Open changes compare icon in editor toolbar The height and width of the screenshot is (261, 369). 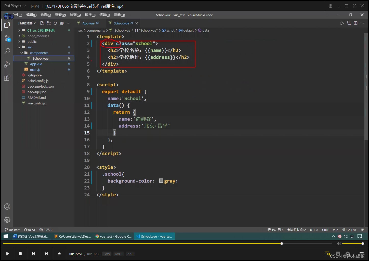[349, 23]
